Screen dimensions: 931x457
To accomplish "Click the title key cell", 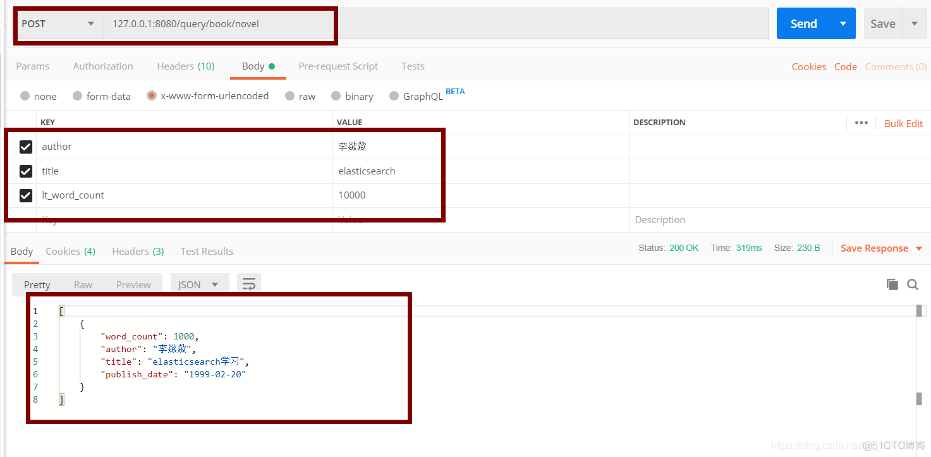I will coord(185,171).
